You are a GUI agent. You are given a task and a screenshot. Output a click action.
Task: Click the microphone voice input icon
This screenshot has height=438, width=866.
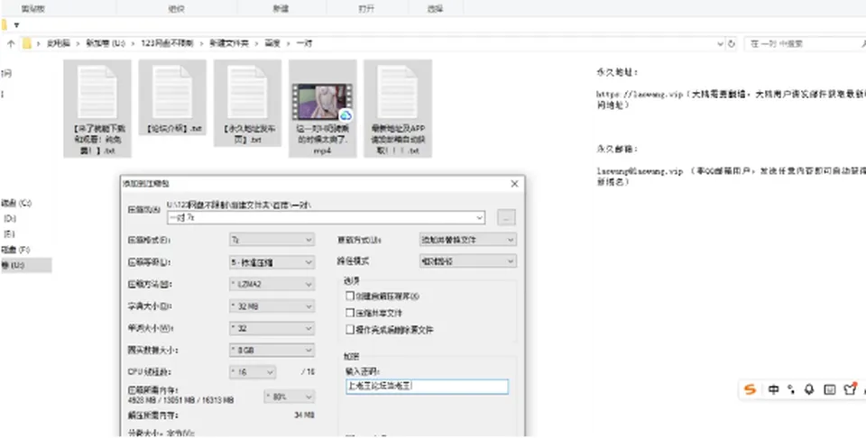point(809,389)
